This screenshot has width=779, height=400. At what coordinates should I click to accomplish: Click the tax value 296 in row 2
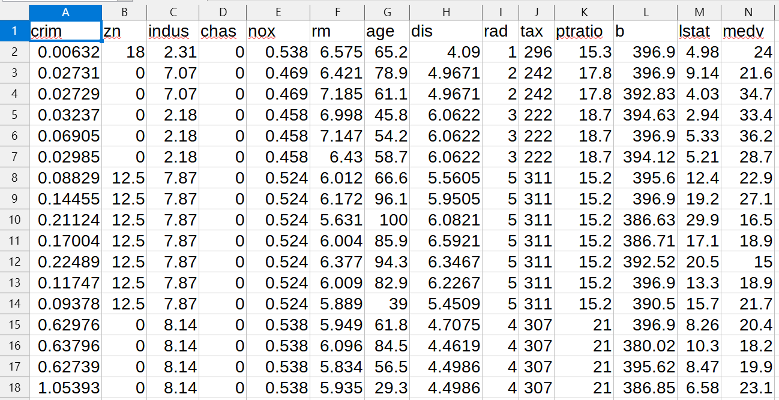pyautogui.click(x=535, y=52)
